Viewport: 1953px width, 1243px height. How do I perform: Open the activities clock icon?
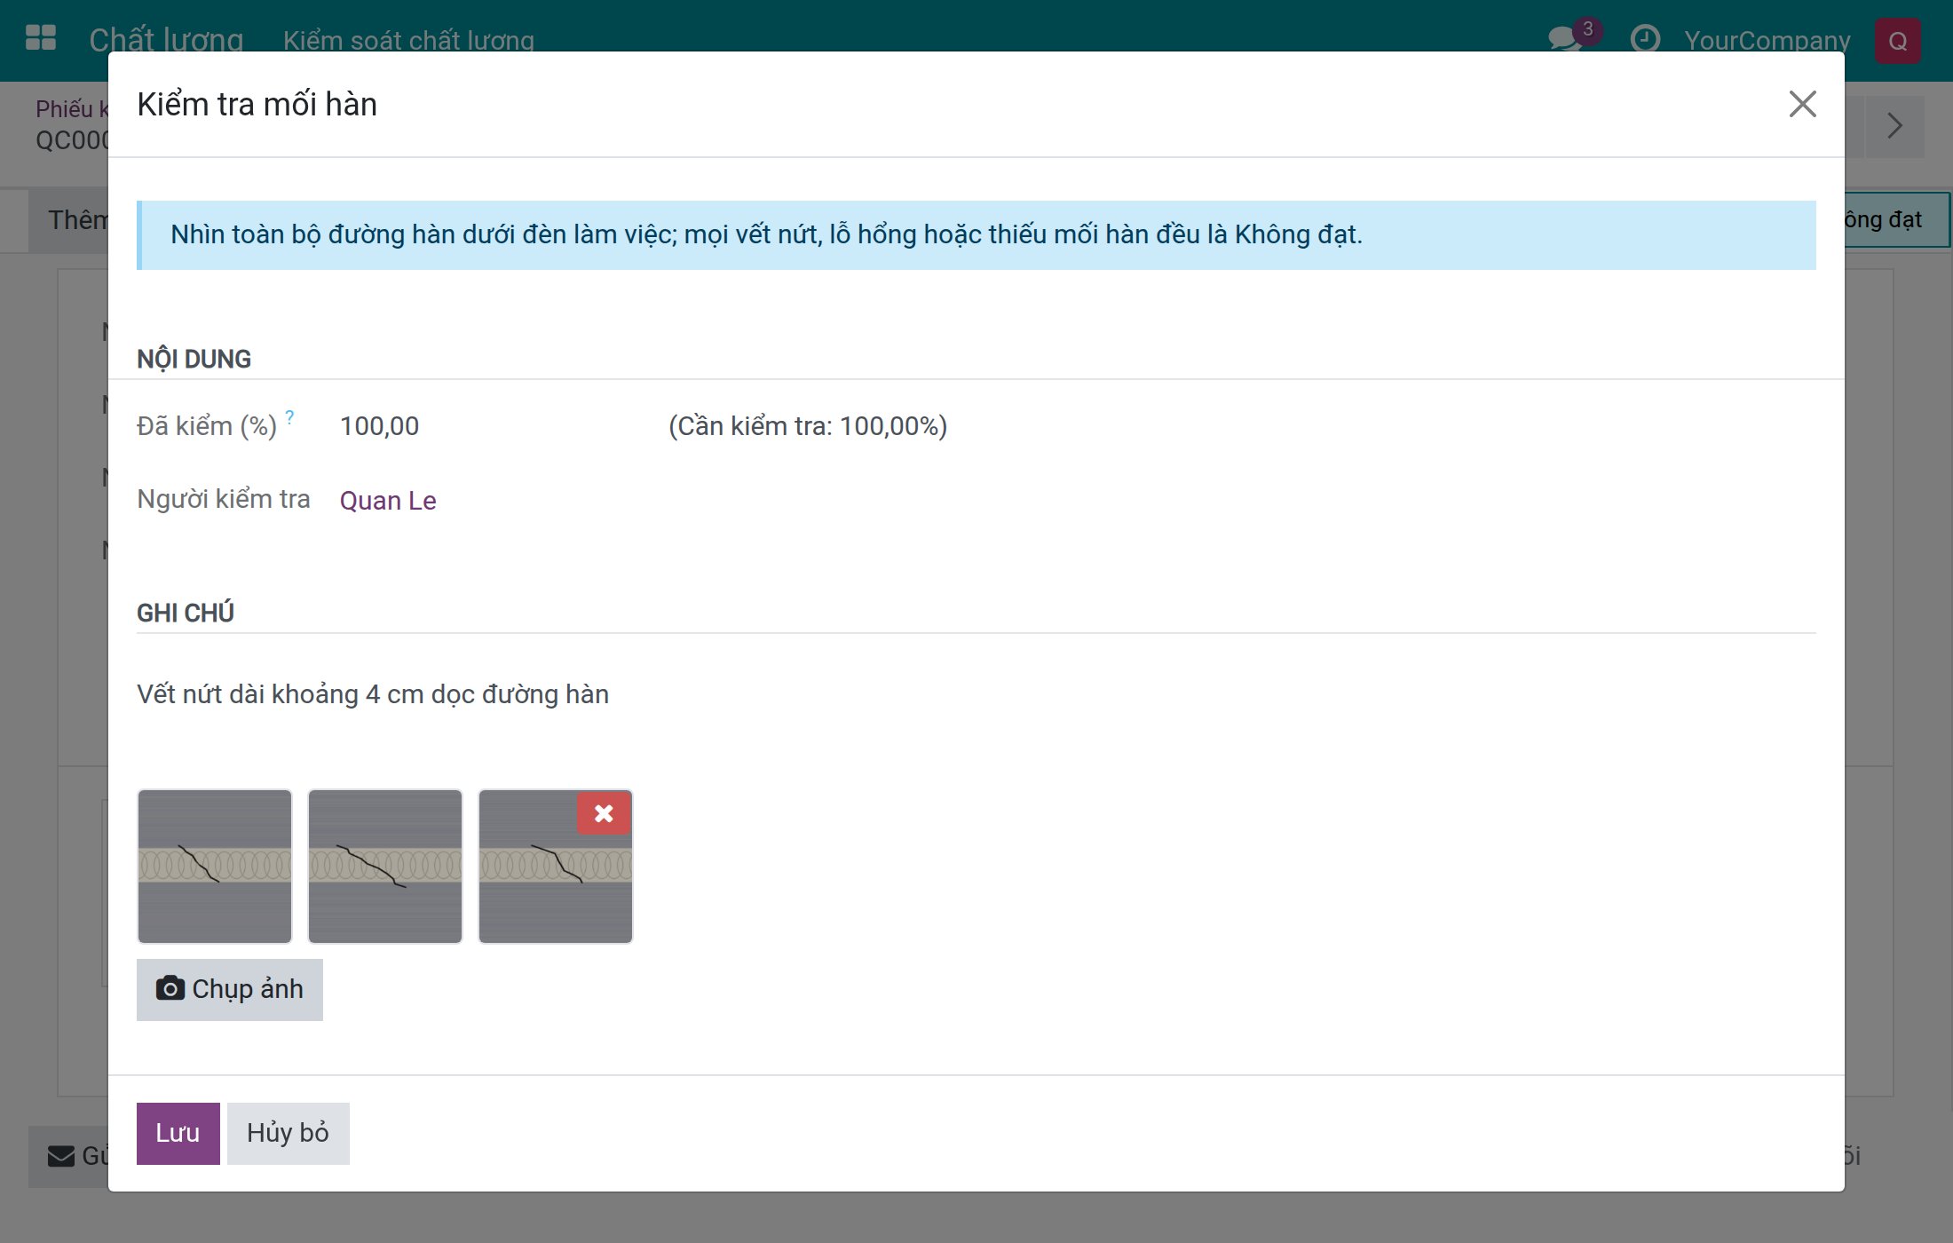[x=1645, y=39]
